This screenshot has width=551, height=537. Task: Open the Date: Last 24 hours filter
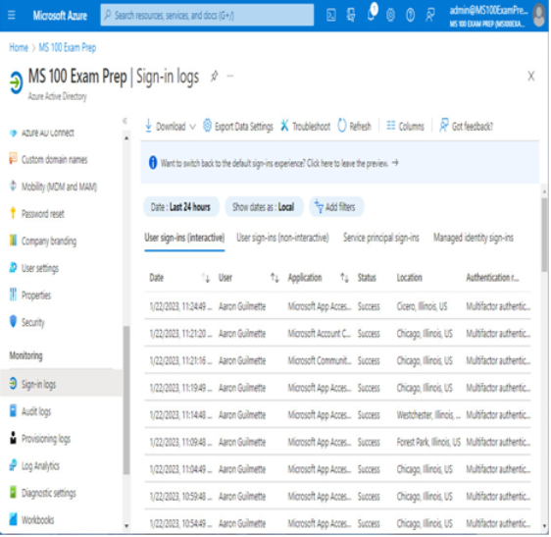[x=181, y=207]
